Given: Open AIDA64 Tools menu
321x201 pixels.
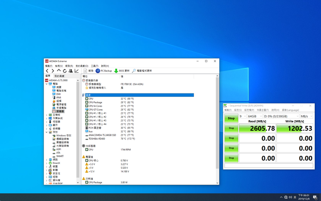Looking at the screenshot, I should [x=95, y=66].
